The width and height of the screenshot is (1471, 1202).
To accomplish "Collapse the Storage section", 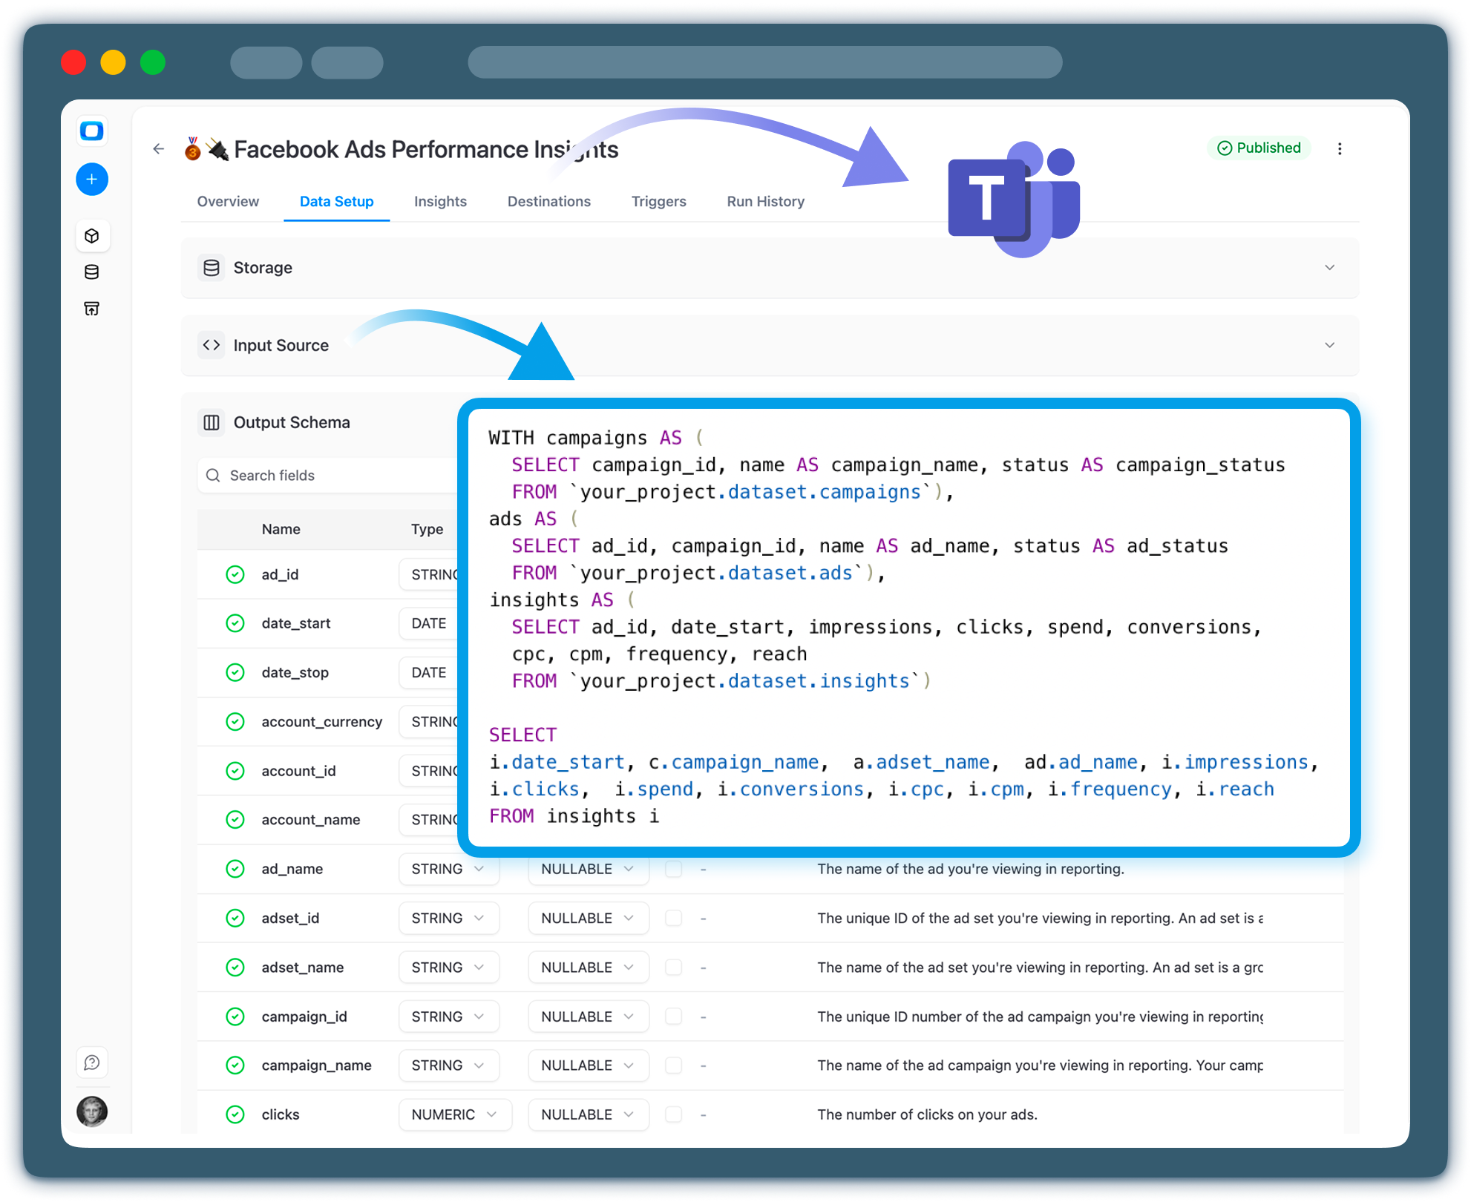I will (1329, 268).
